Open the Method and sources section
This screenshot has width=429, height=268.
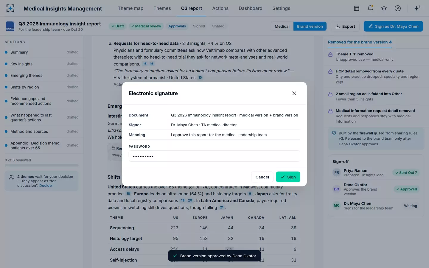[x=42, y=131]
